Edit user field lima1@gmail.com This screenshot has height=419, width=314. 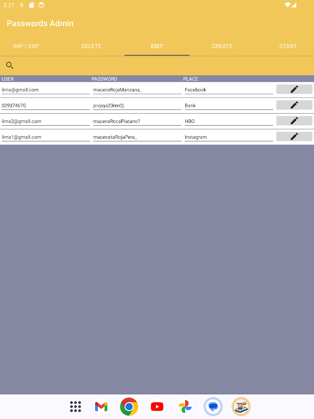[x=46, y=137]
